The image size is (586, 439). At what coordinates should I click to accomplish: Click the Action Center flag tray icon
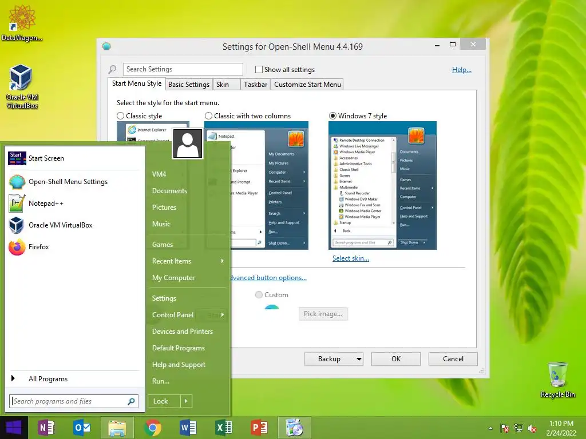pyautogui.click(x=505, y=428)
